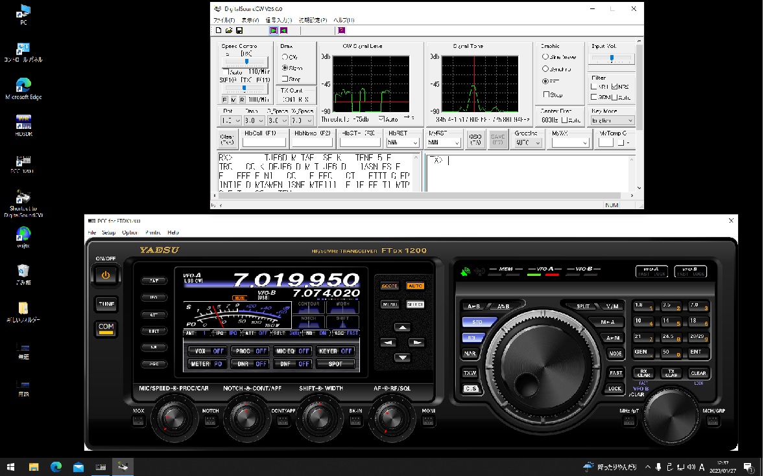Viewport: 764px width, 476px height.
Task: Click the MOX switch on the radio
Action: [139, 421]
